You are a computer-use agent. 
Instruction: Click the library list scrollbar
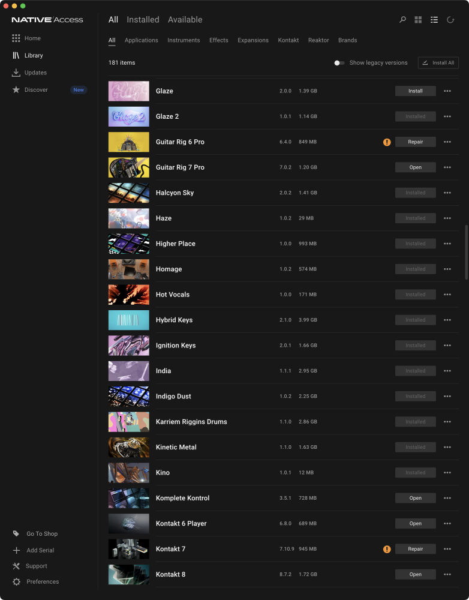[x=467, y=252]
